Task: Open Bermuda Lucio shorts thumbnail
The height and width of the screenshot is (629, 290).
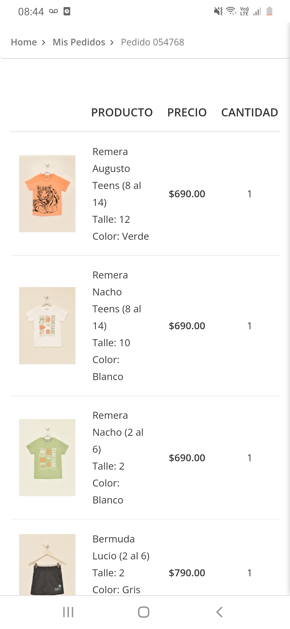Action: click(47, 564)
